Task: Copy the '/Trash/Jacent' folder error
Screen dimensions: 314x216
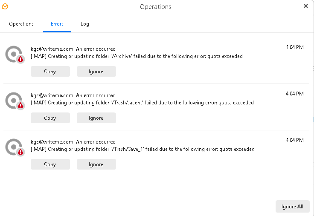Action: pyautogui.click(x=50, y=118)
